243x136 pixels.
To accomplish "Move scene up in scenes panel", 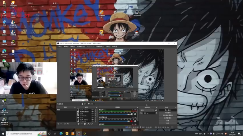I will 65,124.
